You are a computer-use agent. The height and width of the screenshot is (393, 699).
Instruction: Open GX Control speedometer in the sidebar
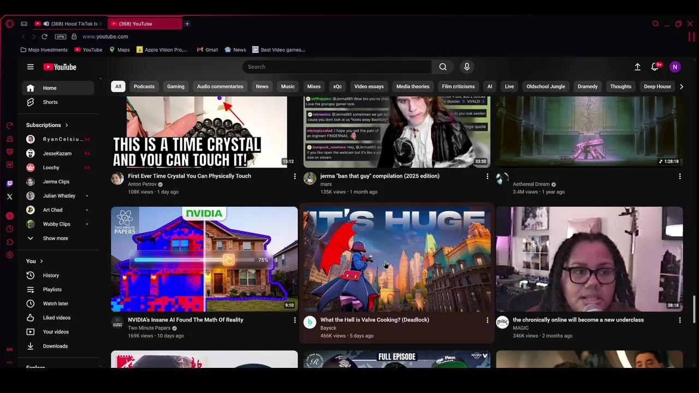[9, 126]
